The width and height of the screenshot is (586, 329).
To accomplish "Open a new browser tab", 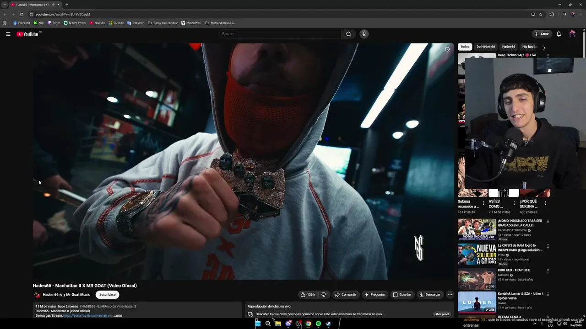I will (x=66, y=5).
